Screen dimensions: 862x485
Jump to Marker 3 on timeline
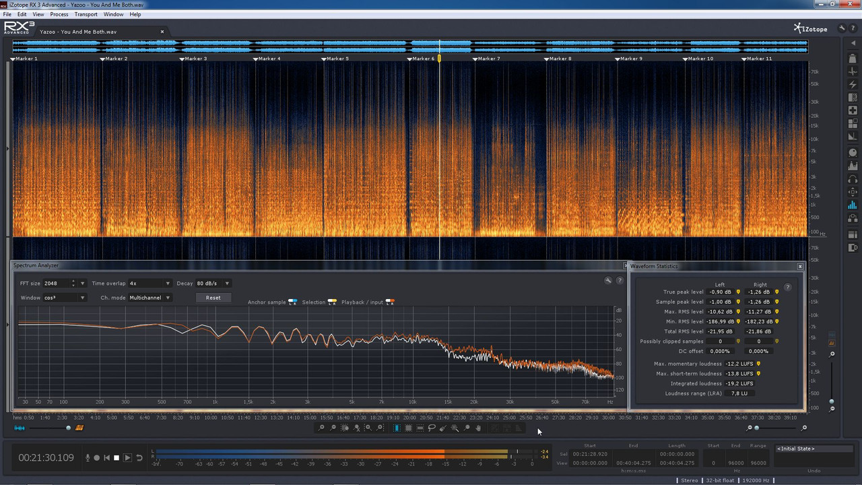tap(195, 59)
